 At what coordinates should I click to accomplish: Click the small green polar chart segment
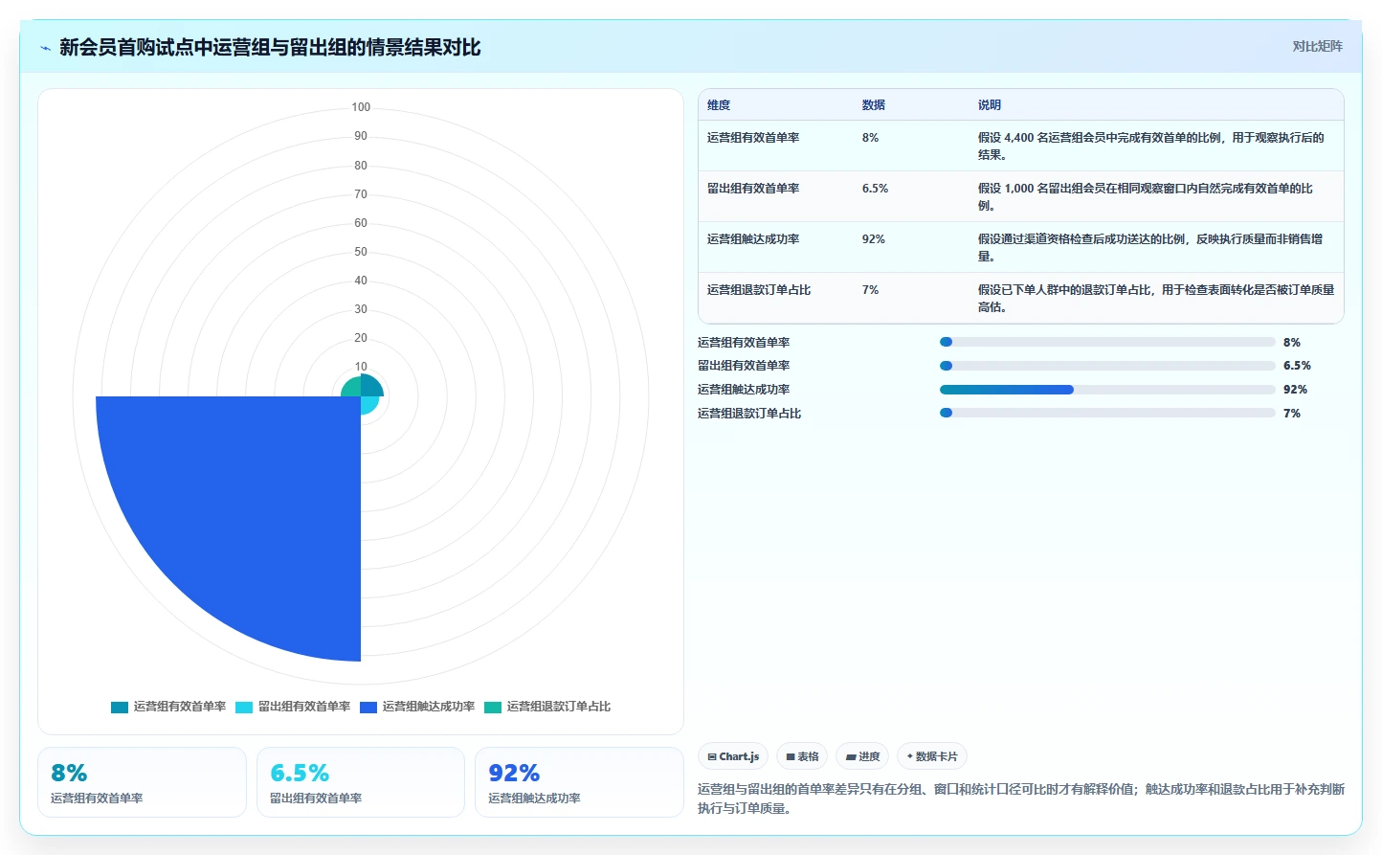[351, 387]
